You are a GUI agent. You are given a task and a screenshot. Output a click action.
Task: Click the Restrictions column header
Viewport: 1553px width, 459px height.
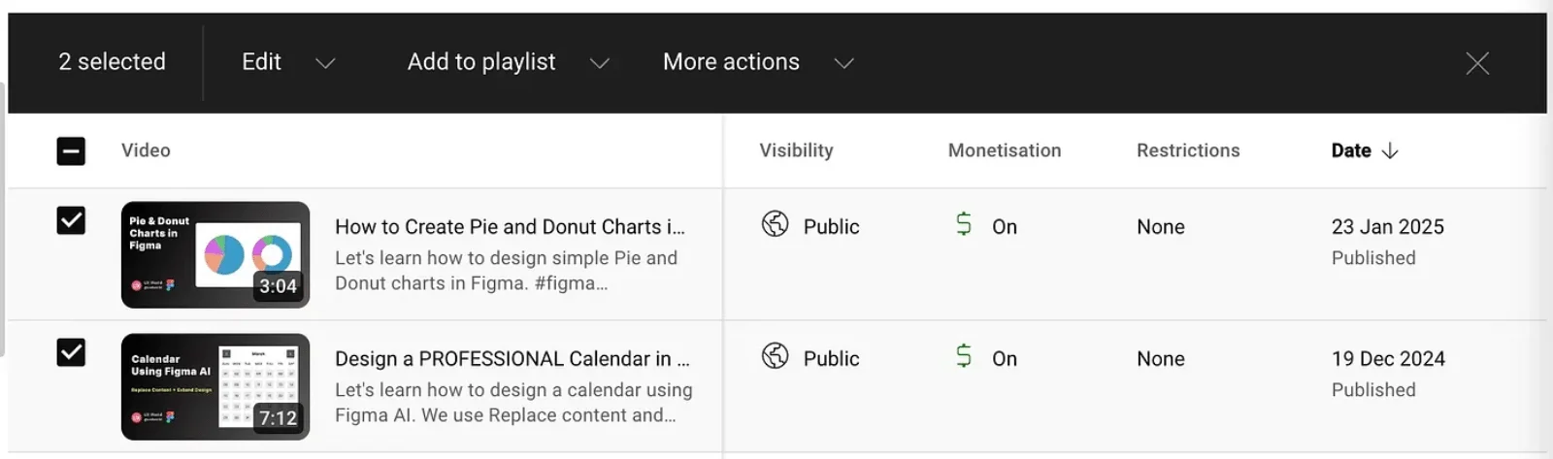tap(1188, 150)
